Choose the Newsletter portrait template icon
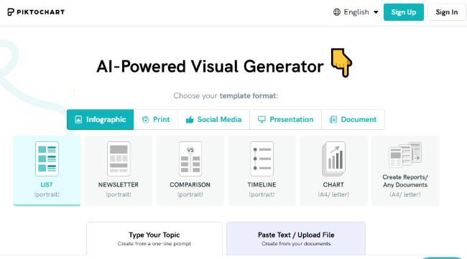The height and width of the screenshot is (259, 467). [119, 159]
